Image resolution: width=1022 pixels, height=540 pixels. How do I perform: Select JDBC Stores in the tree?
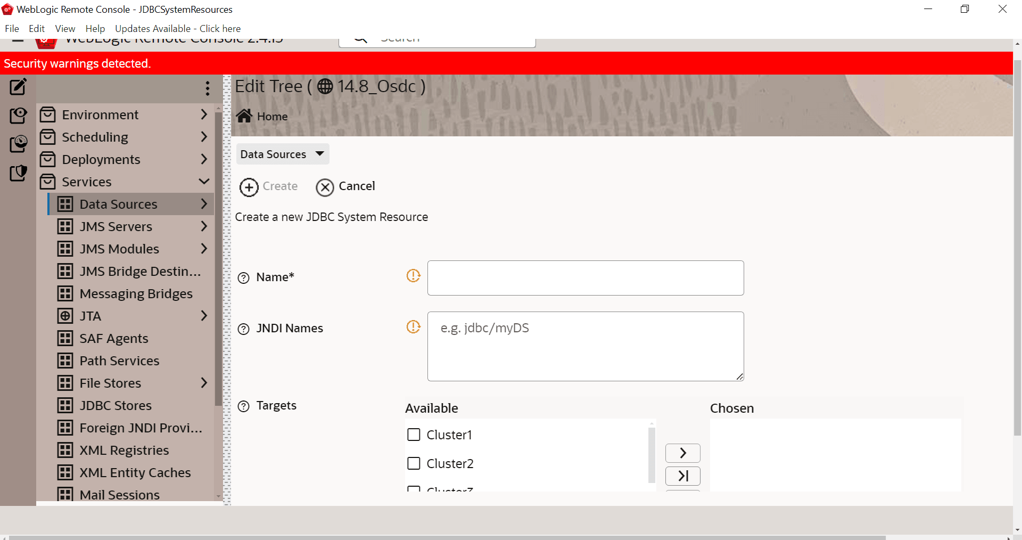click(x=116, y=405)
